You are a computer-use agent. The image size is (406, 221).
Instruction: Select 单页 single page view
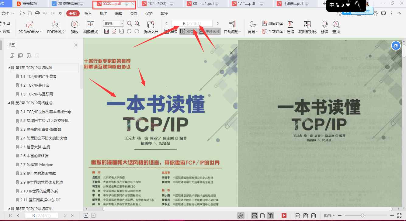click(x=171, y=31)
